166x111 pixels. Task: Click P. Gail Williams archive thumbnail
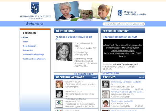coord(106,104)
